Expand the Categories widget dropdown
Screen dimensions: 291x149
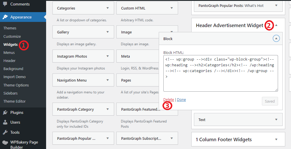click(107, 8)
